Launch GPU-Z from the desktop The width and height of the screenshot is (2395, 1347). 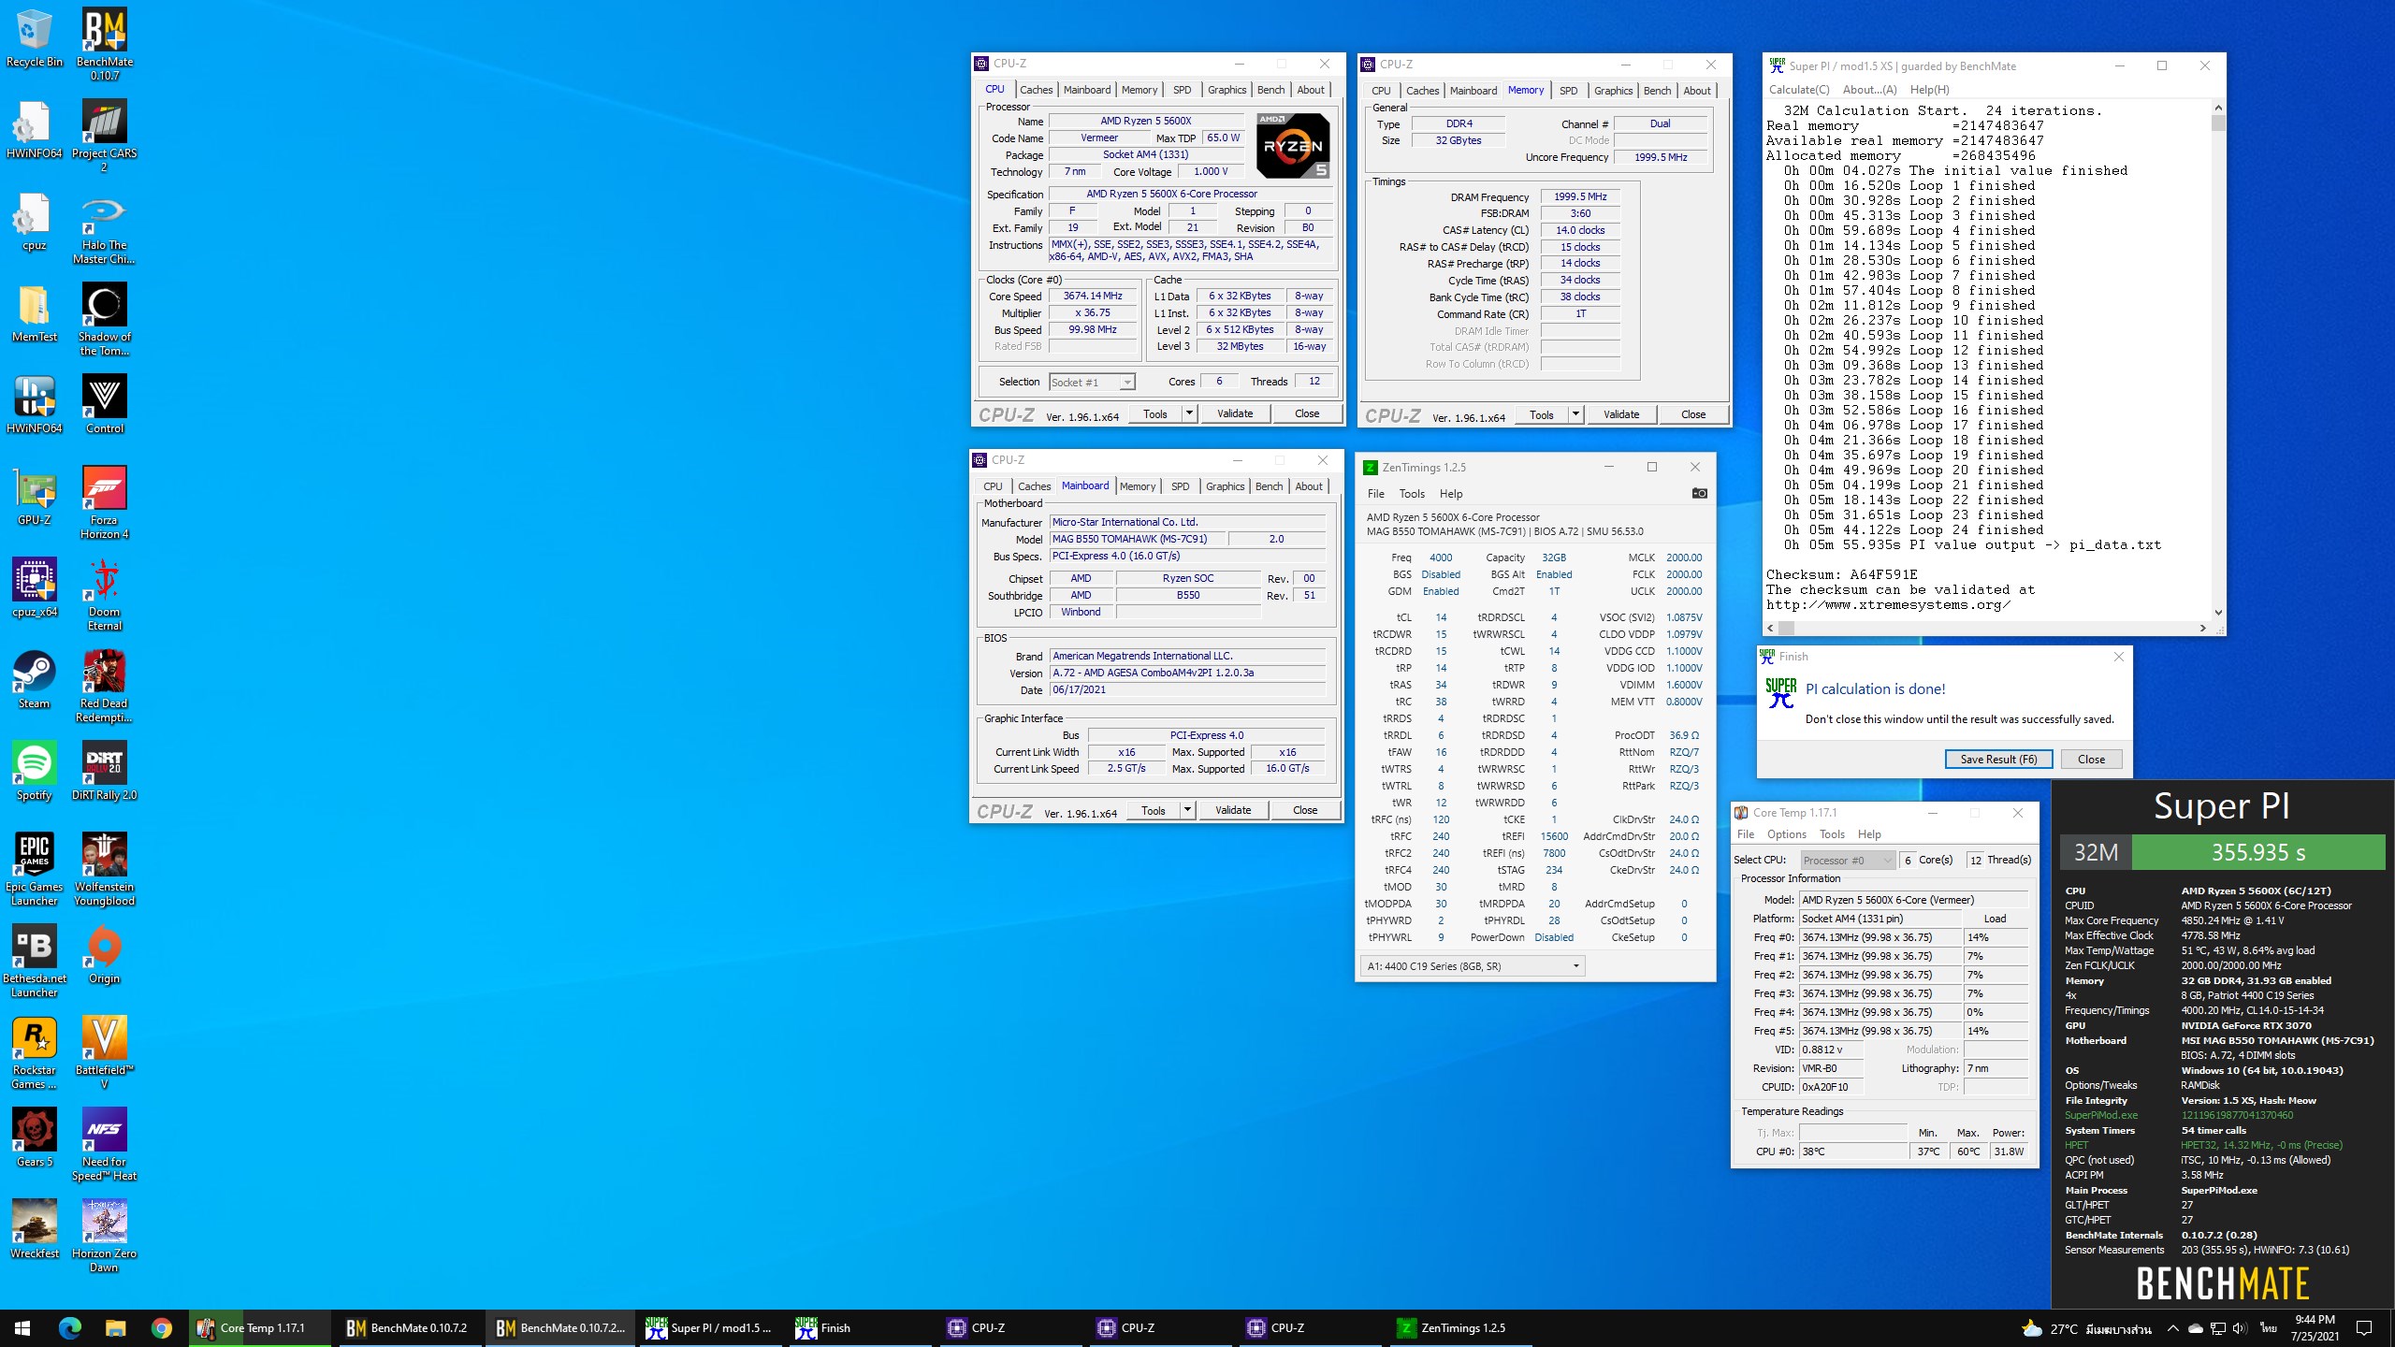(35, 498)
